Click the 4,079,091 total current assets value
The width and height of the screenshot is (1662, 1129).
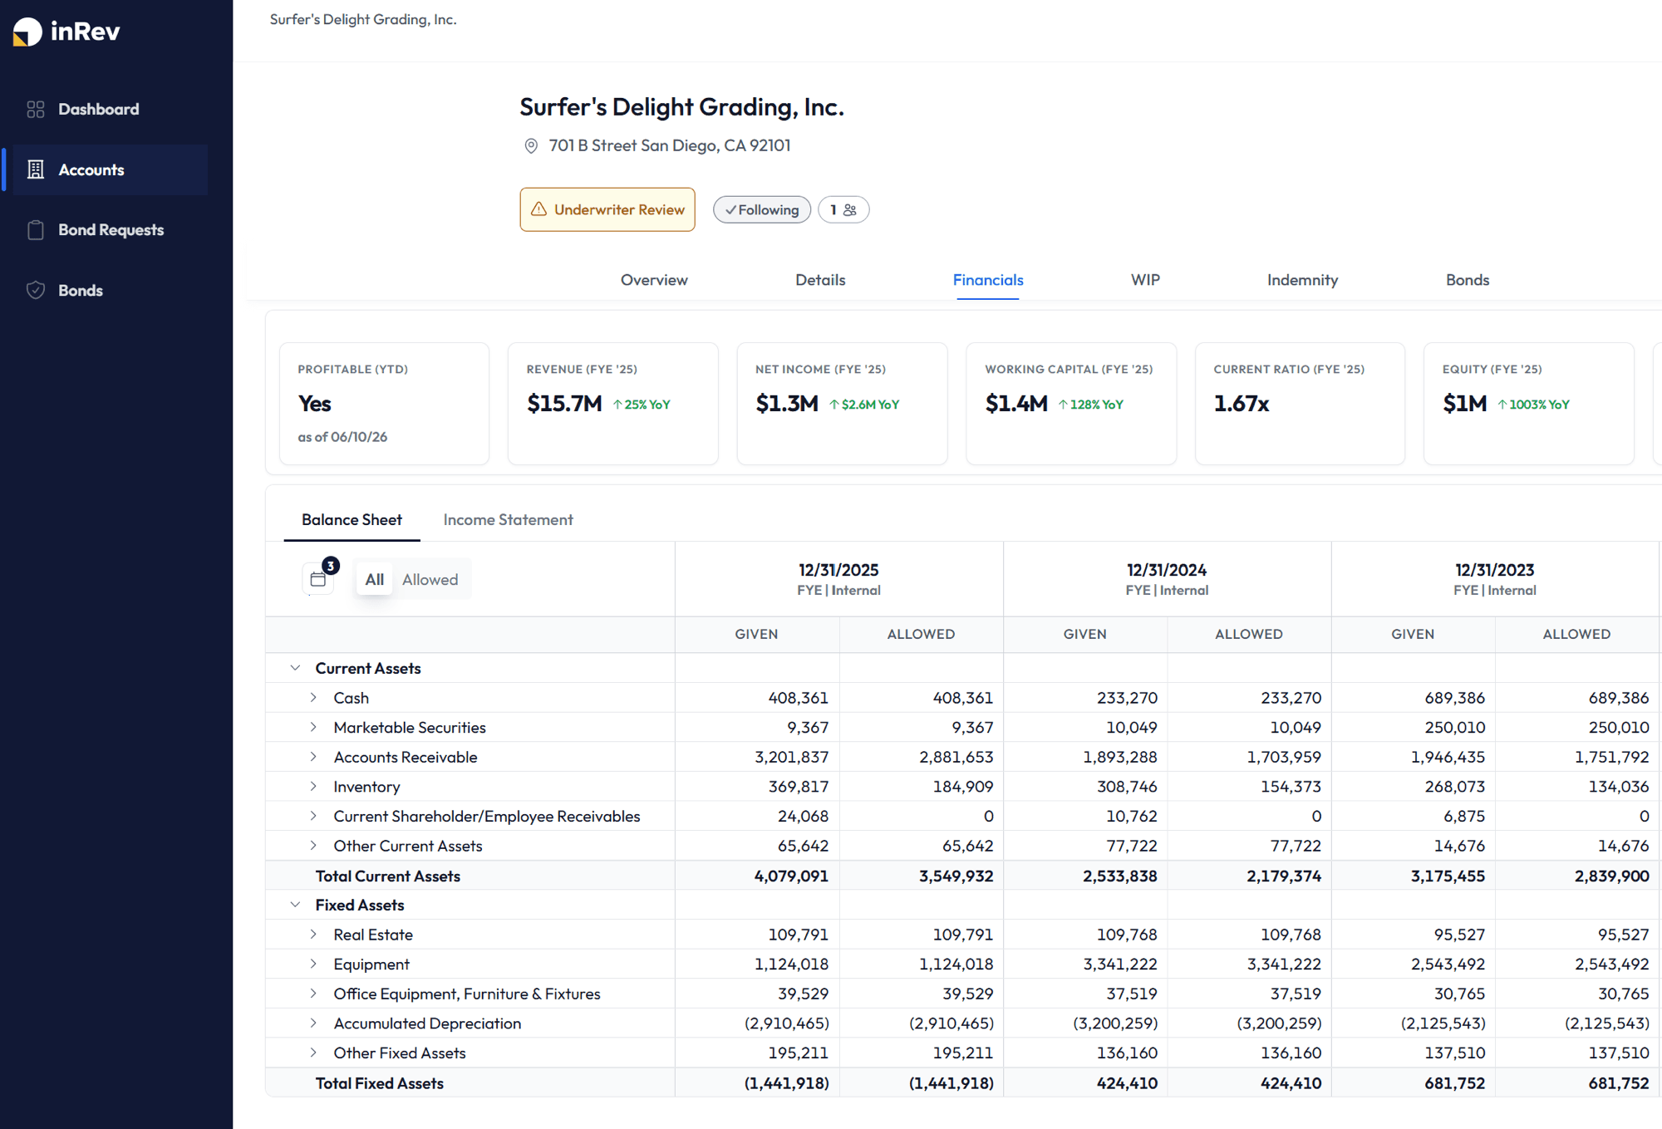point(791,876)
